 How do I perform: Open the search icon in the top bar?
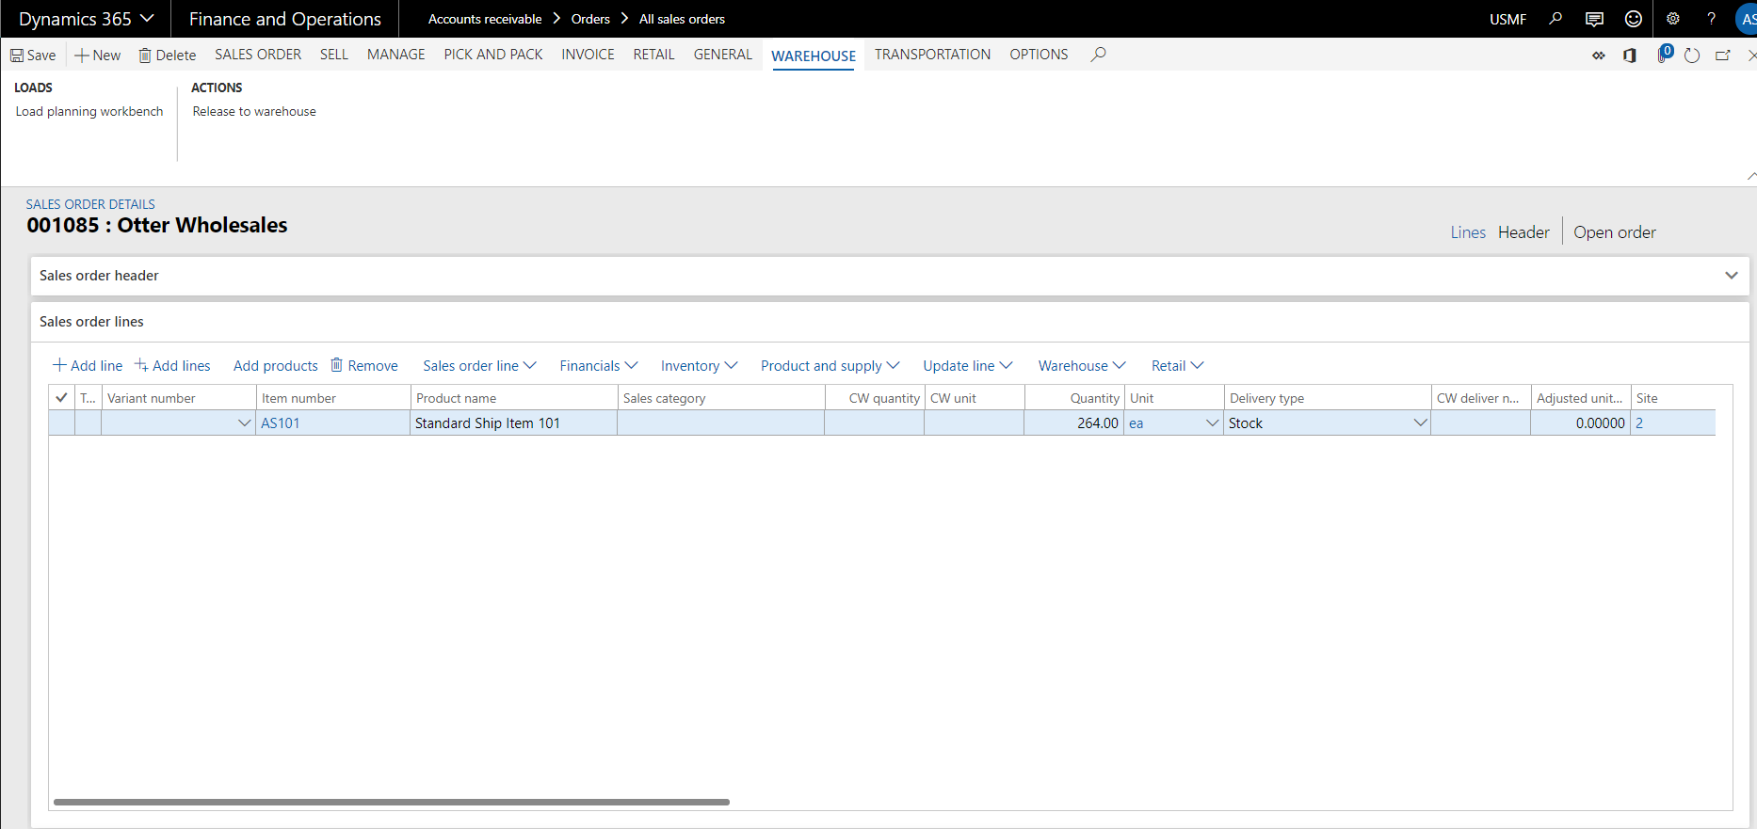tap(1556, 19)
